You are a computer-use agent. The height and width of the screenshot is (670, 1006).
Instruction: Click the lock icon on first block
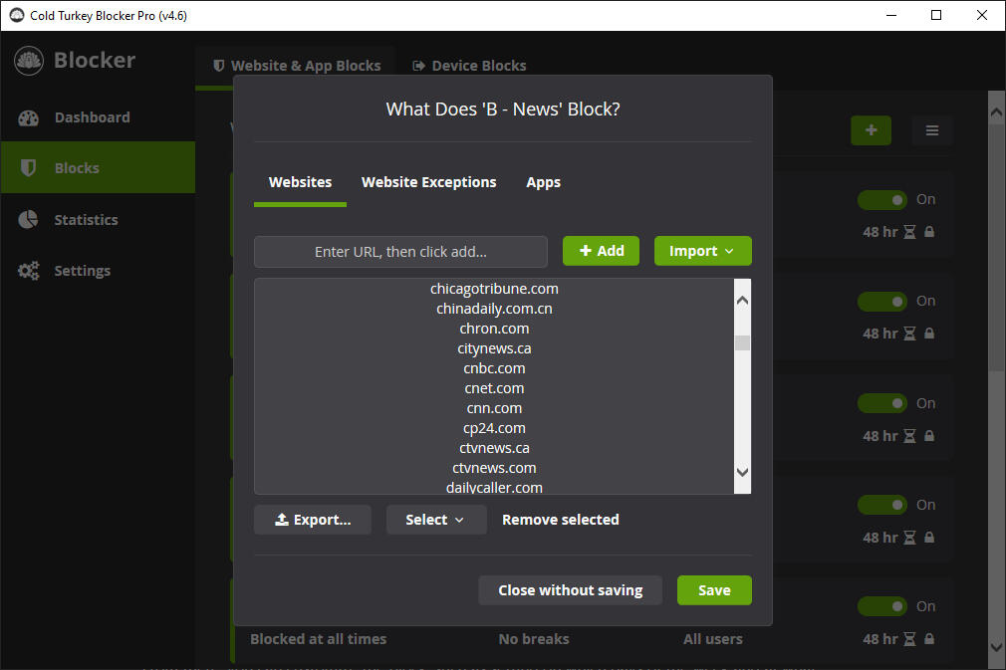[929, 232]
